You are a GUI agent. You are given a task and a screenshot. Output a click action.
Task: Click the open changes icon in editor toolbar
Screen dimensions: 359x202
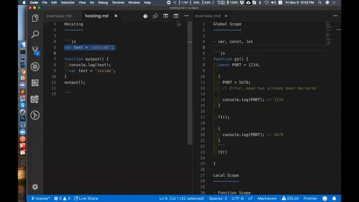(155, 16)
